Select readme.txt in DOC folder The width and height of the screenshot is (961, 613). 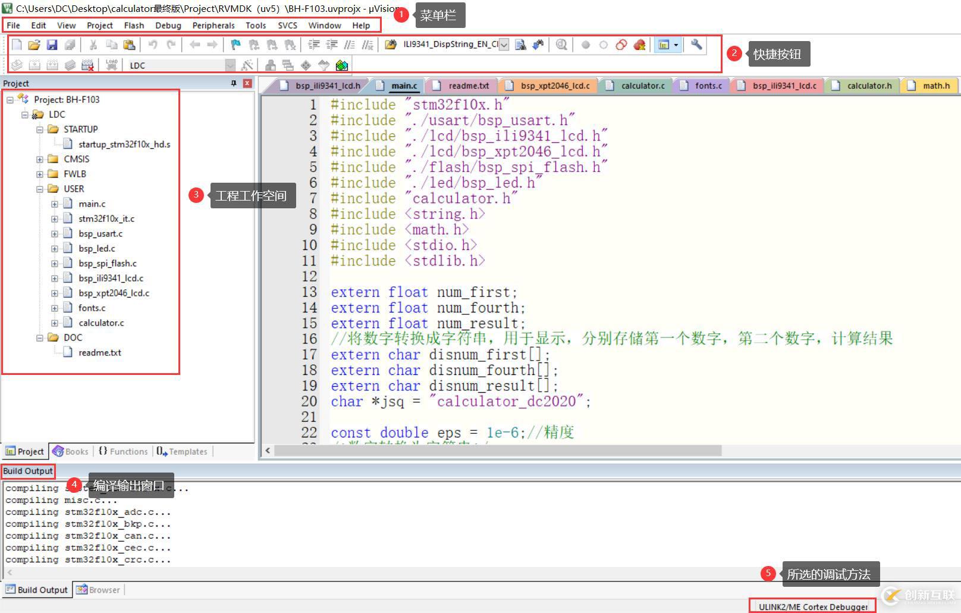pyautogui.click(x=99, y=352)
